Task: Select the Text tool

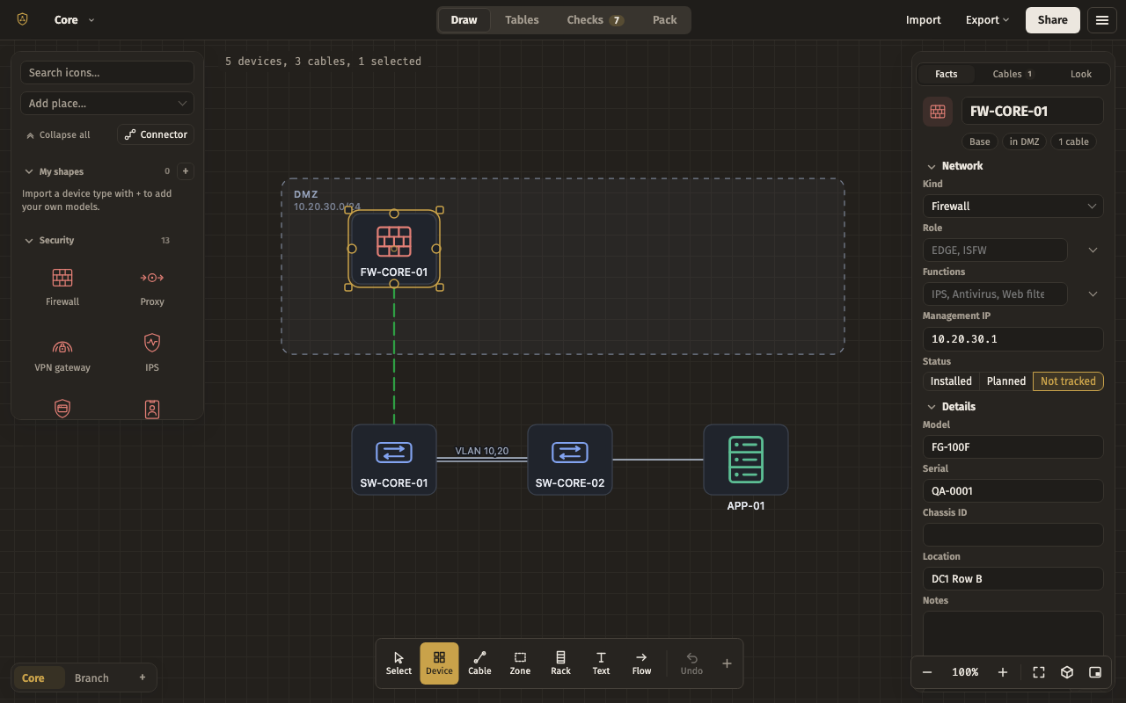Action: (x=601, y=663)
